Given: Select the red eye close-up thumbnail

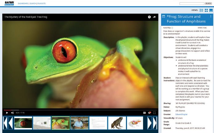Looking at the screenshot, I should 23,123.
